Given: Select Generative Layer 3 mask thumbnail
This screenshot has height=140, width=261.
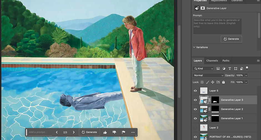Looking at the screenshot, I should click(215, 100).
